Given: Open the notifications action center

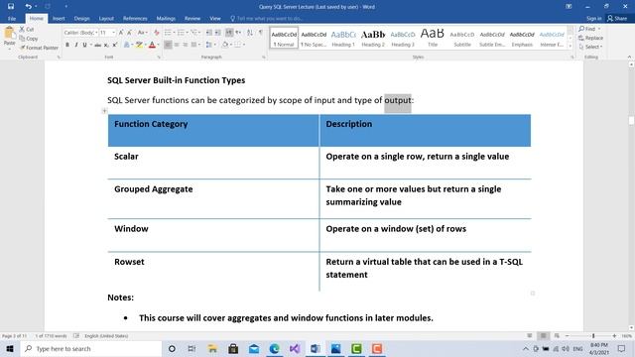Looking at the screenshot, I should pos(621,348).
